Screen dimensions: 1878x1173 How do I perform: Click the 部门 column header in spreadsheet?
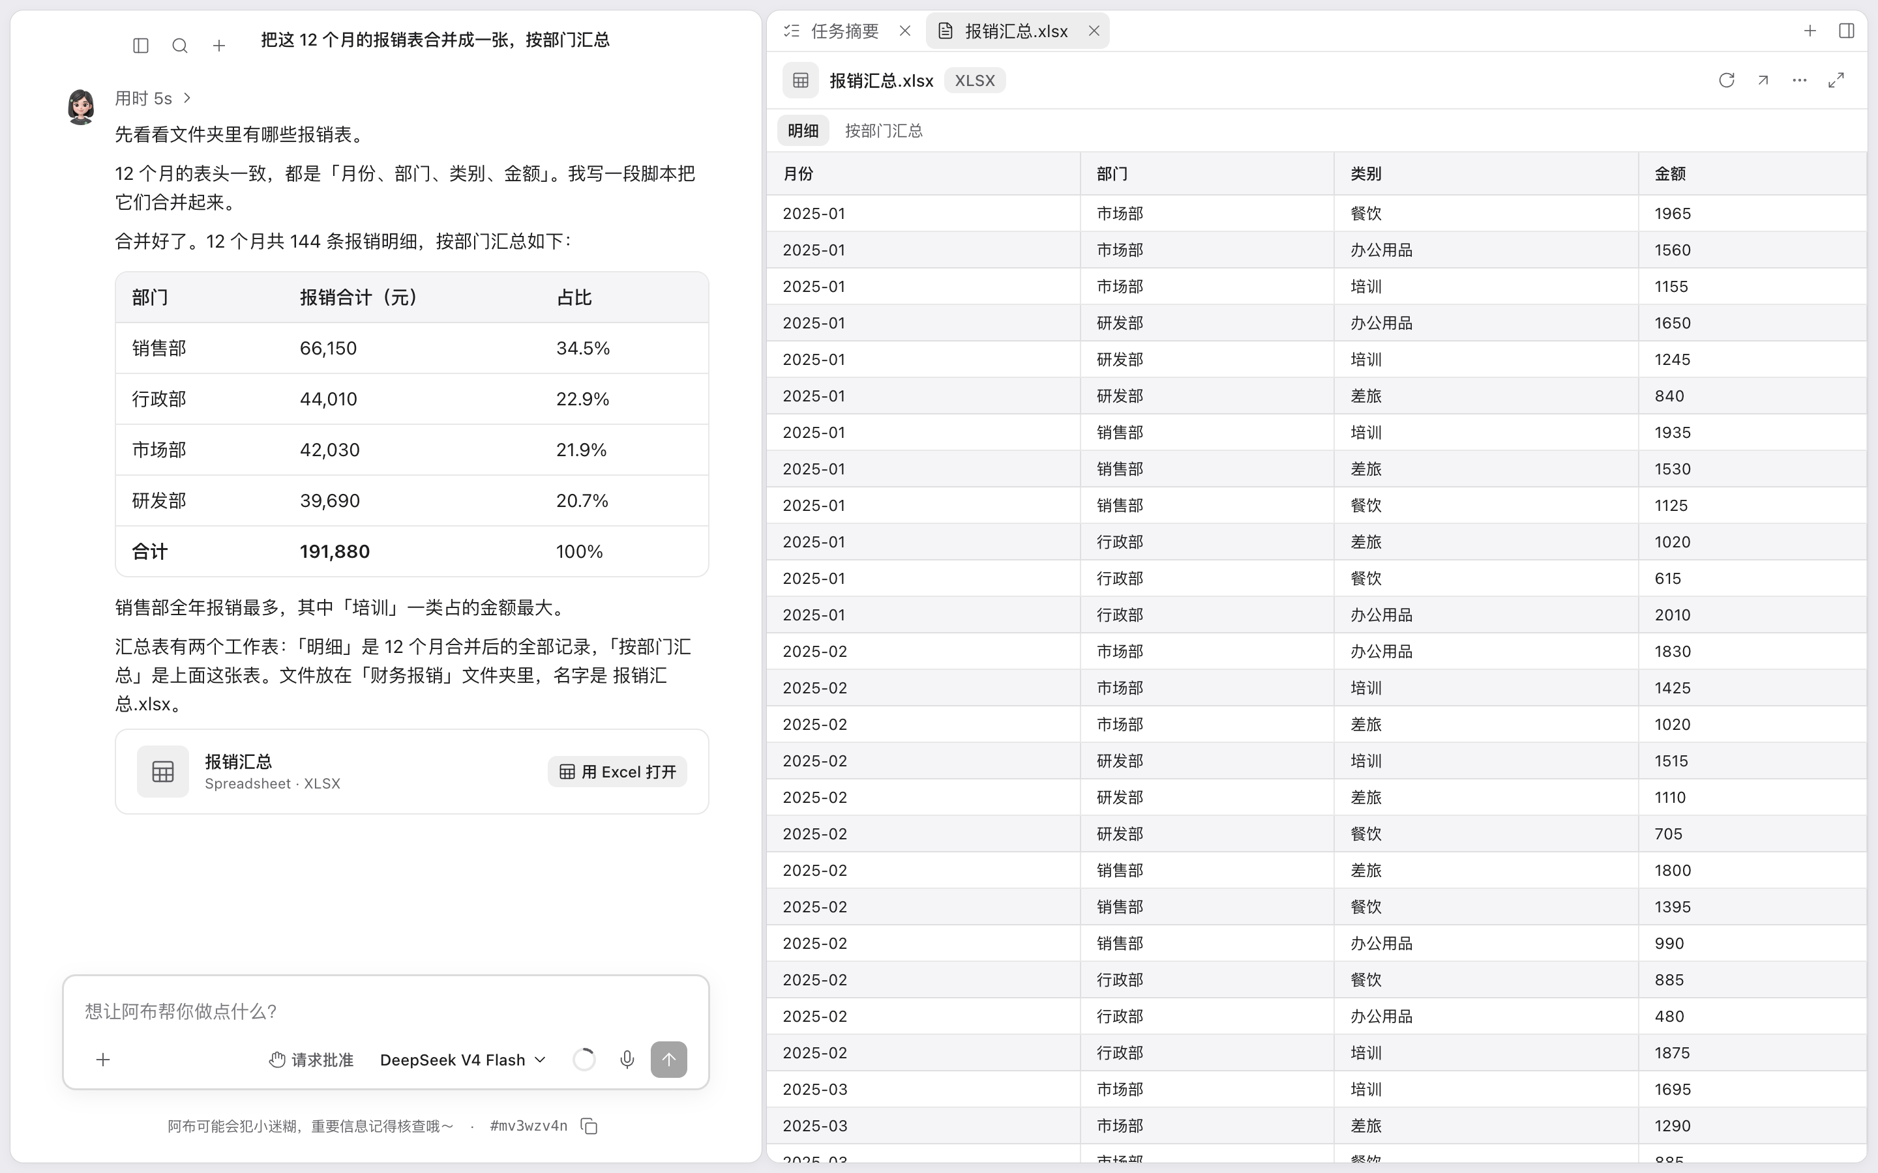point(1208,174)
